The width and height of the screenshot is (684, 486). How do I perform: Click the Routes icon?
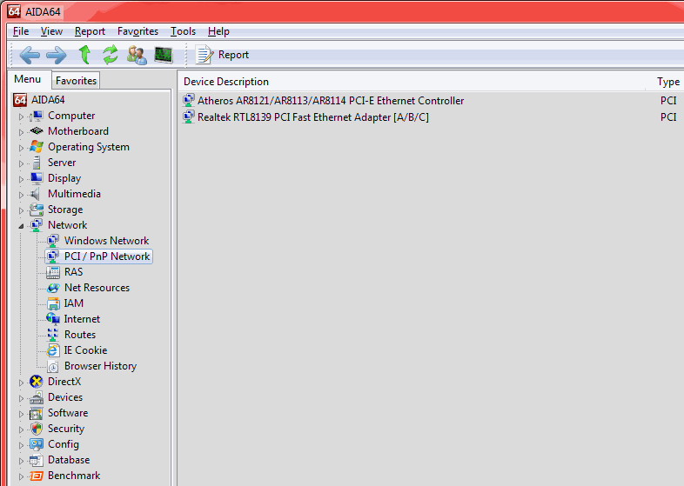(x=53, y=335)
